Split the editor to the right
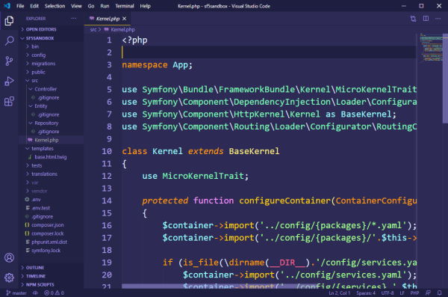 point(426,19)
